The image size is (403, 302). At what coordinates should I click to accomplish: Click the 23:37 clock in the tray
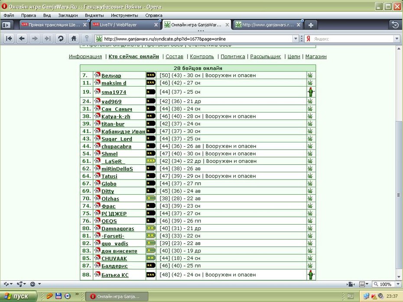392,296
